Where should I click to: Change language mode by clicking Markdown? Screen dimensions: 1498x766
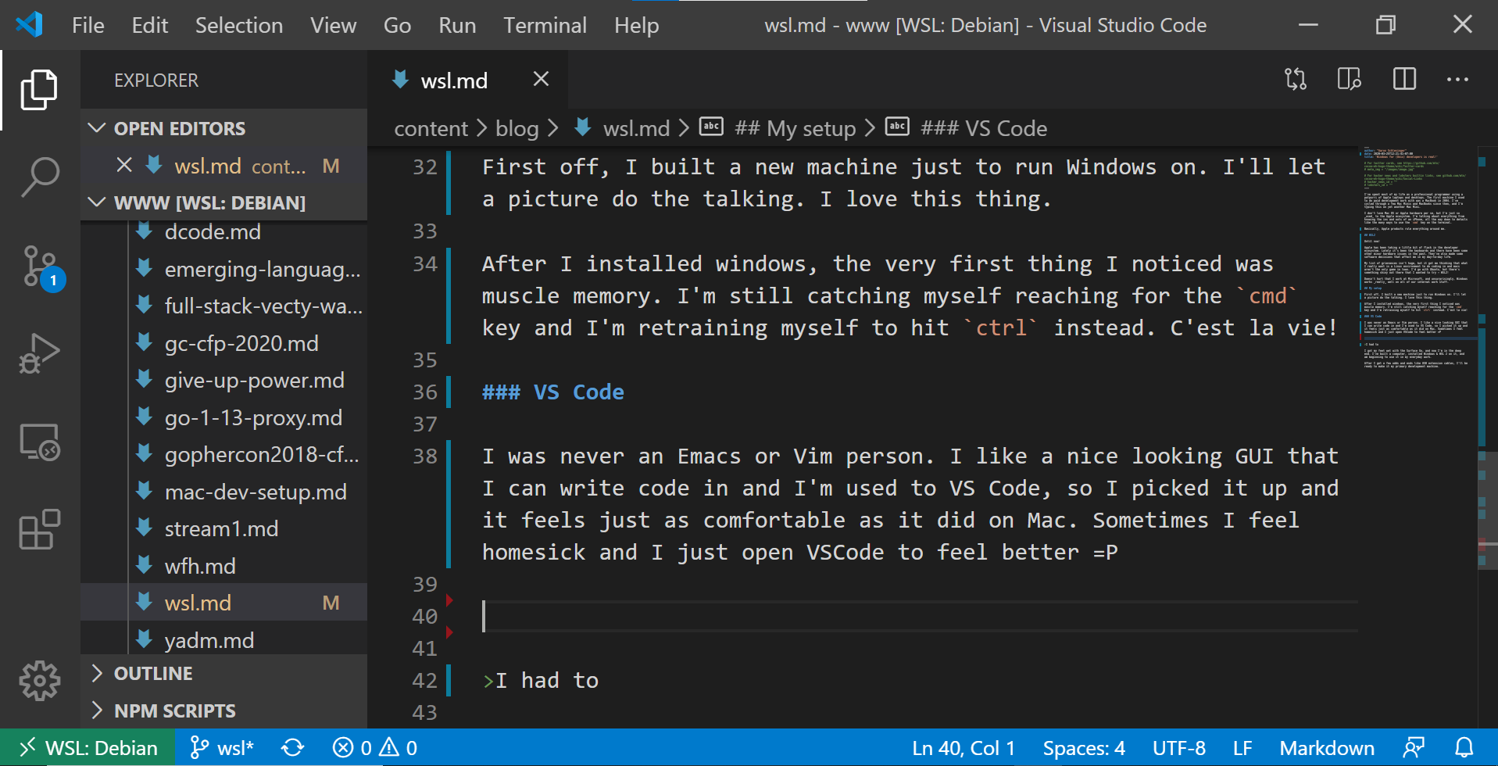[1327, 747]
